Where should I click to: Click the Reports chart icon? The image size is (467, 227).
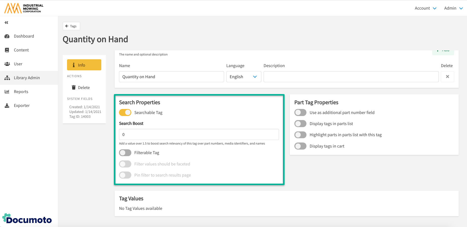click(7, 92)
